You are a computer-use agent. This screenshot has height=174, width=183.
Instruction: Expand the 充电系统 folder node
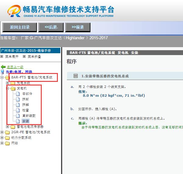7,83
